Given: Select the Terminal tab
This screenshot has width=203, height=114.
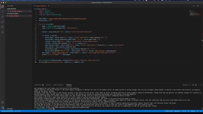Looking at the screenshot, I should coord(69,85).
